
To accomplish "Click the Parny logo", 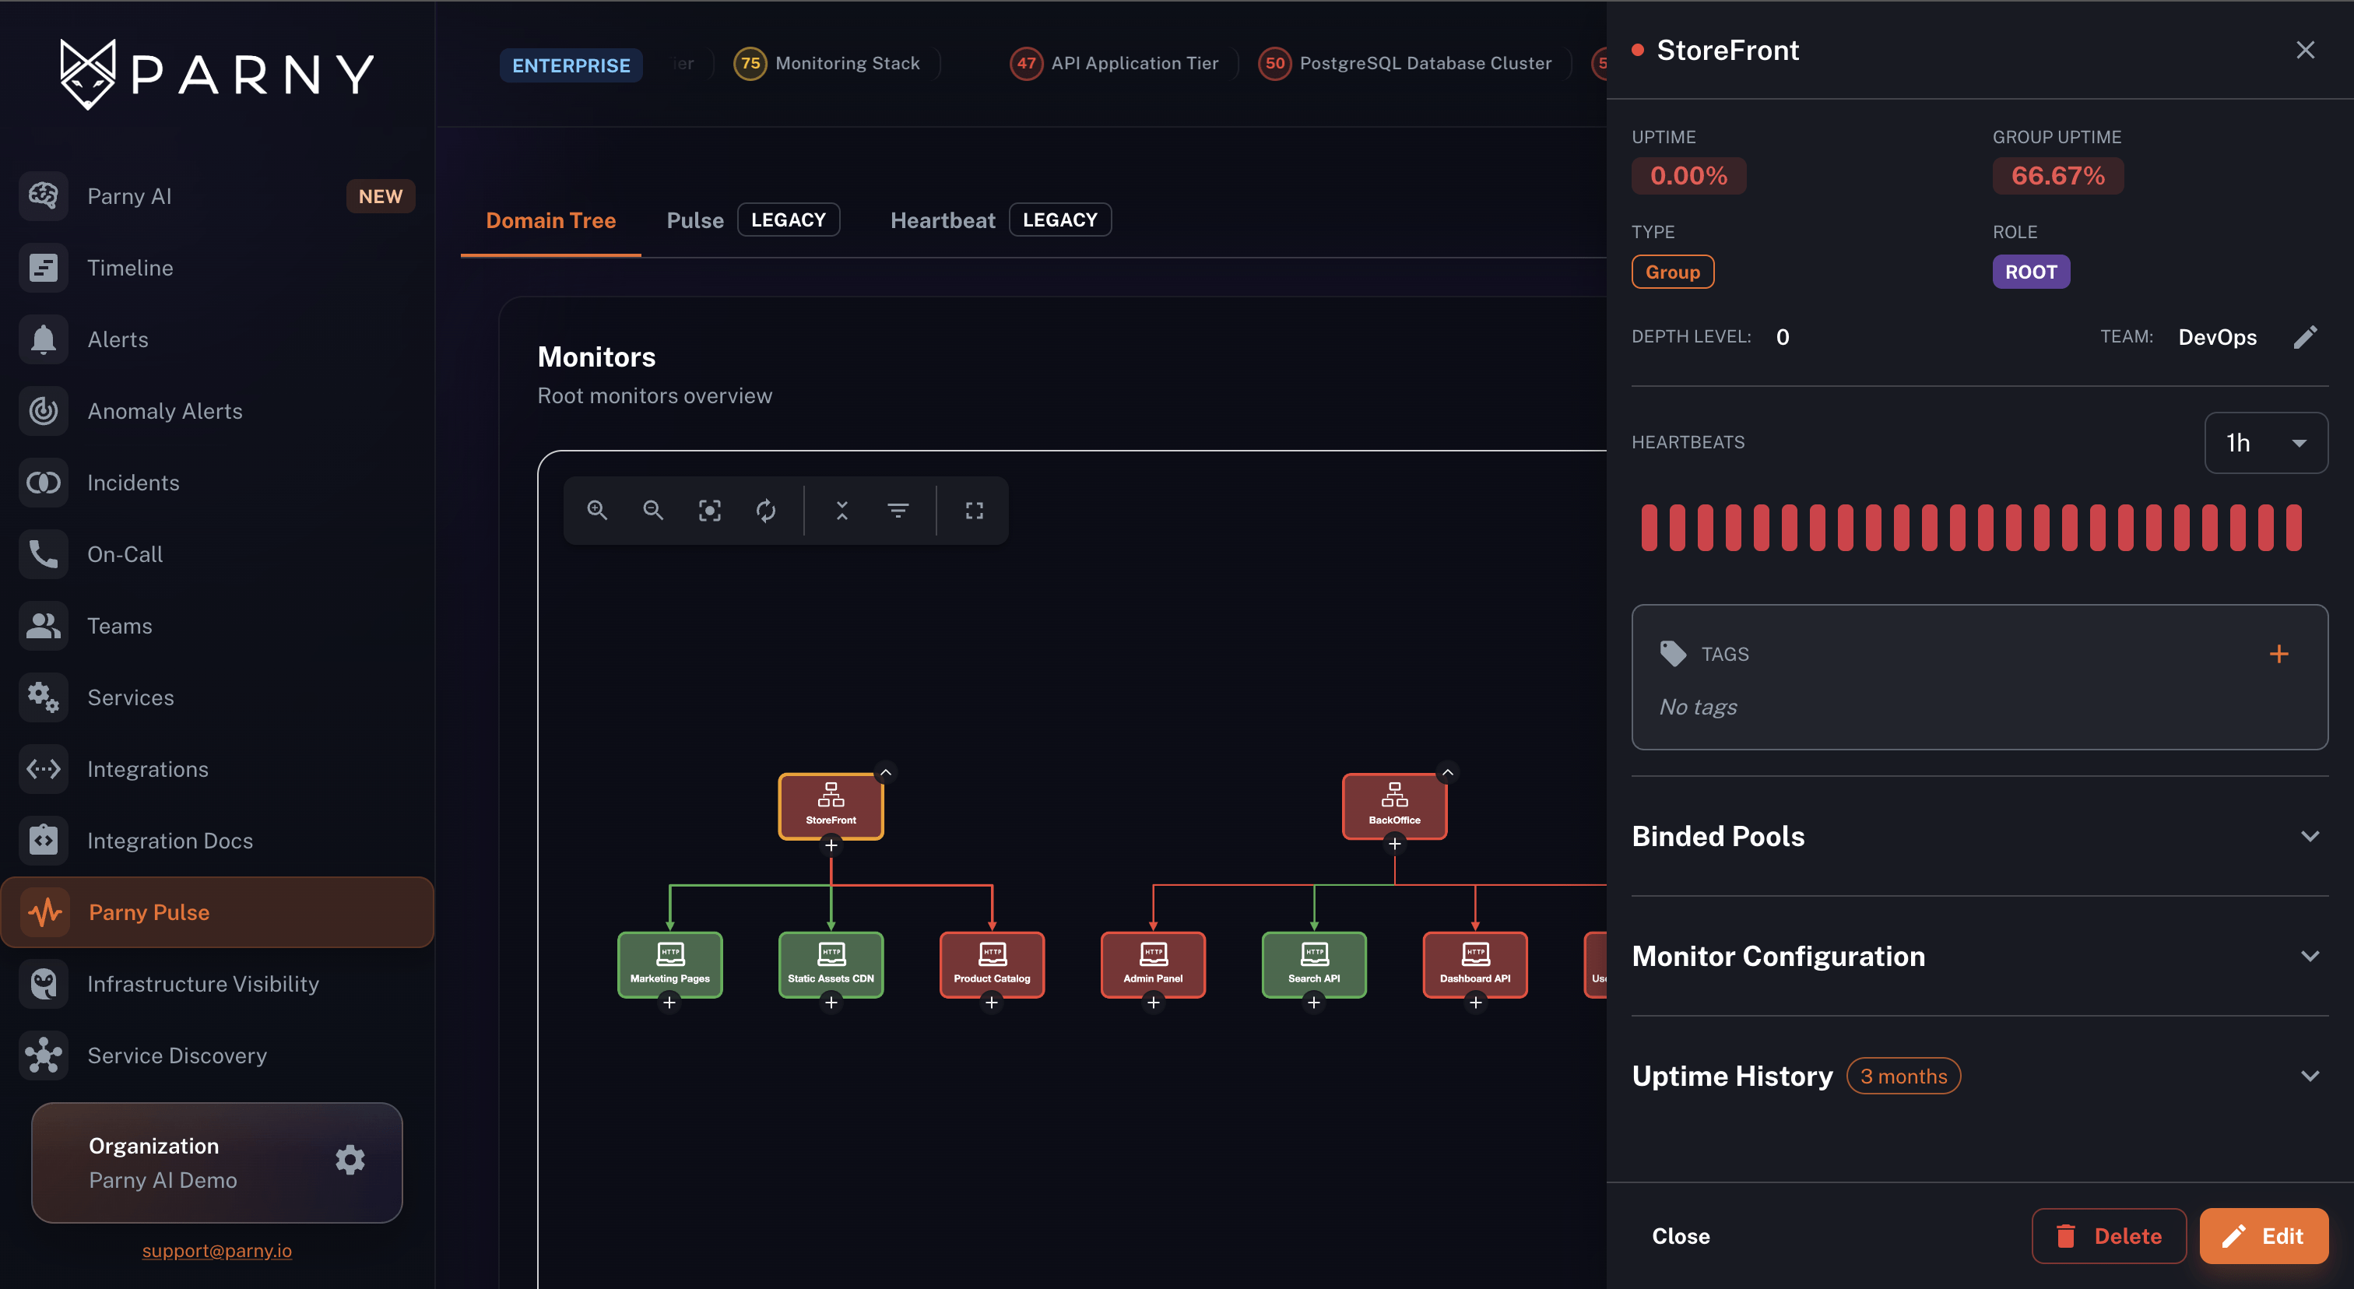I will (216, 73).
